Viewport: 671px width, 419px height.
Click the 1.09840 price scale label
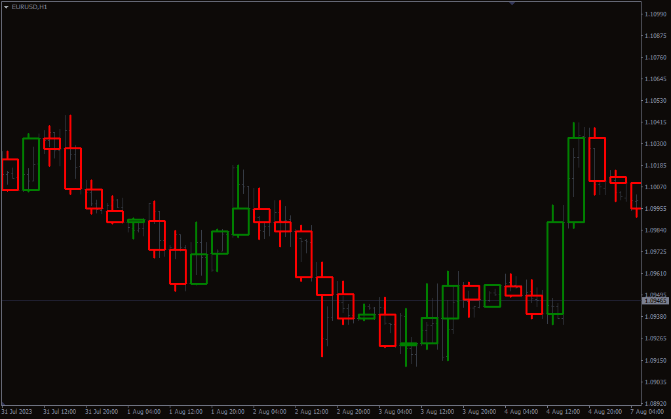655,230
